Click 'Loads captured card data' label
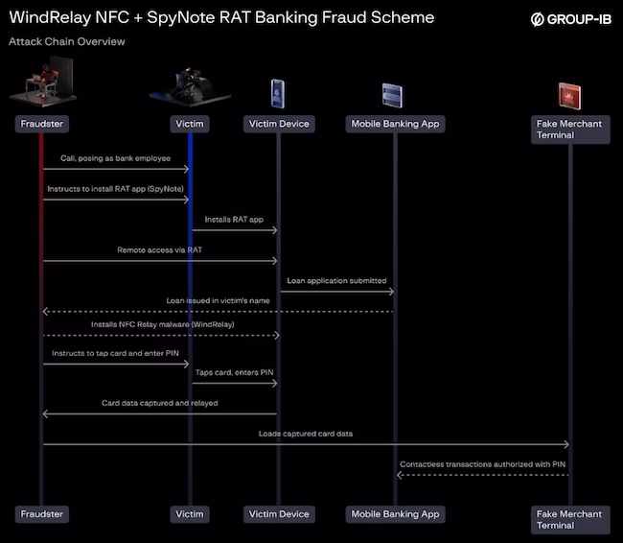This screenshot has height=543, width=623. 306,434
